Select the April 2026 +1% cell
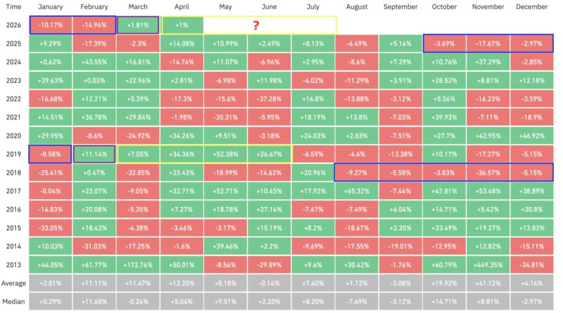The image size is (563, 313). click(182, 25)
